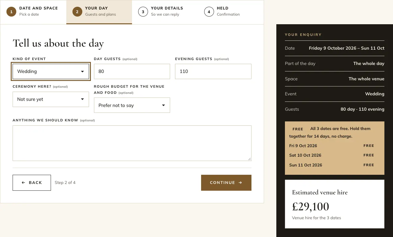Click the step 1 circle icon

(x=11, y=12)
